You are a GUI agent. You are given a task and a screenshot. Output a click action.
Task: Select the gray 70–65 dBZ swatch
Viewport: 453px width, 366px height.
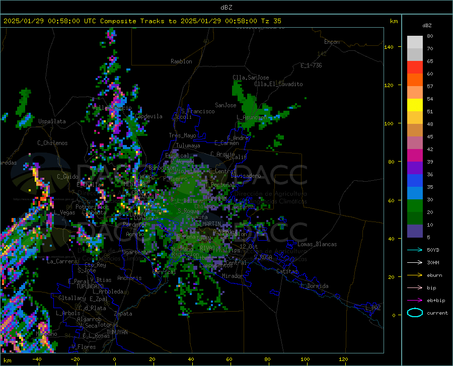click(415, 55)
